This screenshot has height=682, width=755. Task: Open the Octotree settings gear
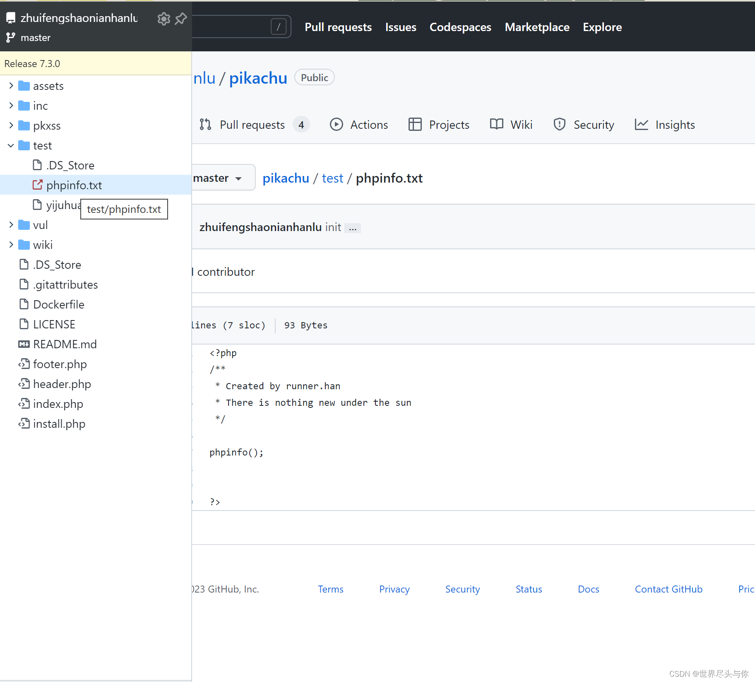(164, 19)
